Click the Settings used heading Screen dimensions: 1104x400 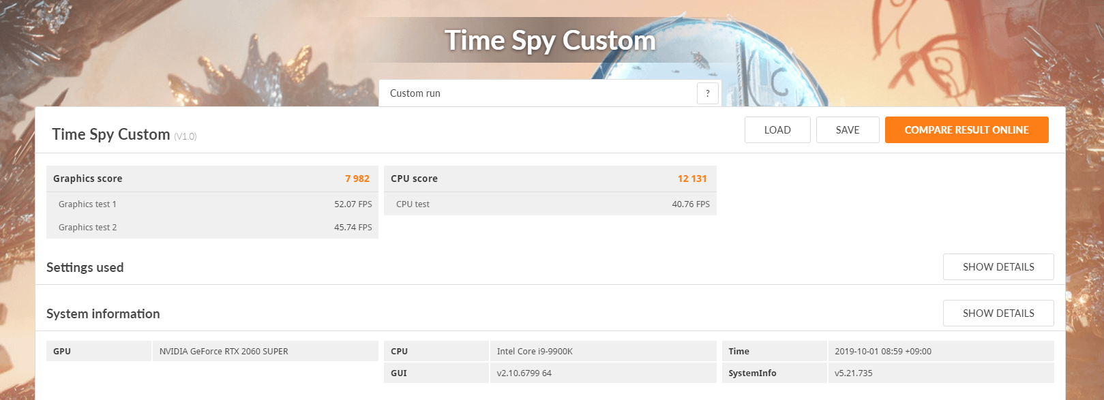tap(85, 268)
